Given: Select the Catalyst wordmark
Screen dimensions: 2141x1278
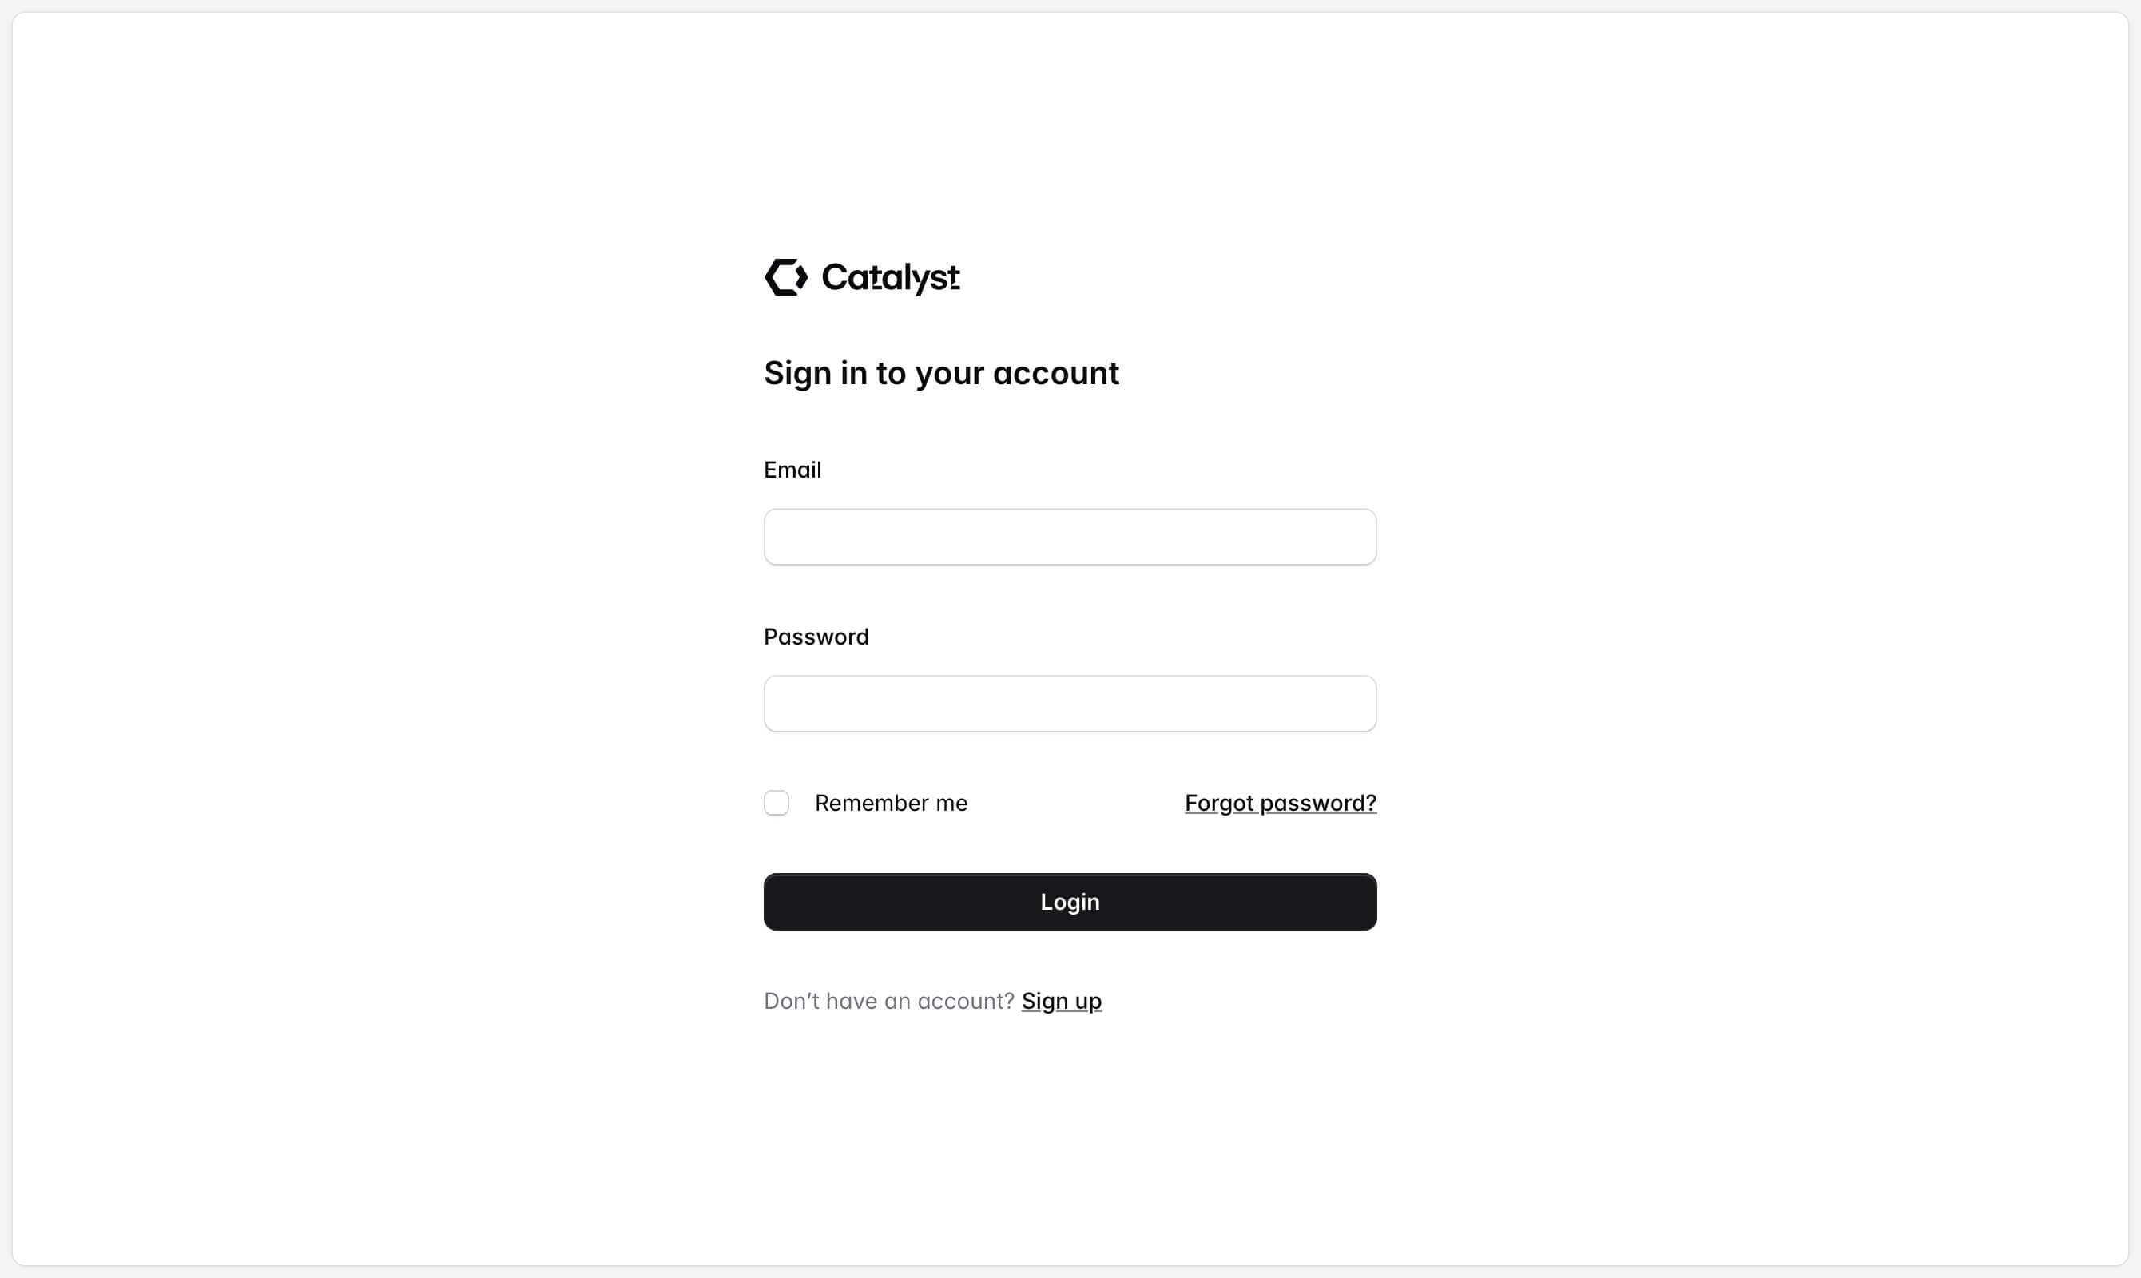Looking at the screenshot, I should click(891, 277).
